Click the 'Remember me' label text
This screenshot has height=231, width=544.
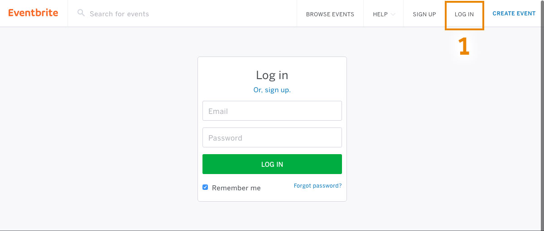(x=236, y=188)
